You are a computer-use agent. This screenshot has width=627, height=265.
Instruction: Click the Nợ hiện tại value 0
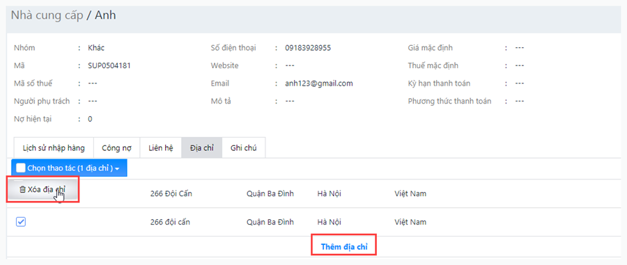point(90,119)
